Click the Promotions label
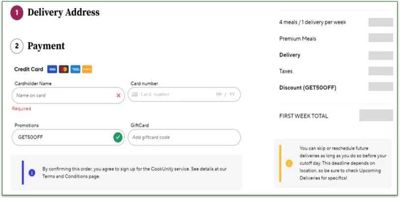 pos(27,125)
